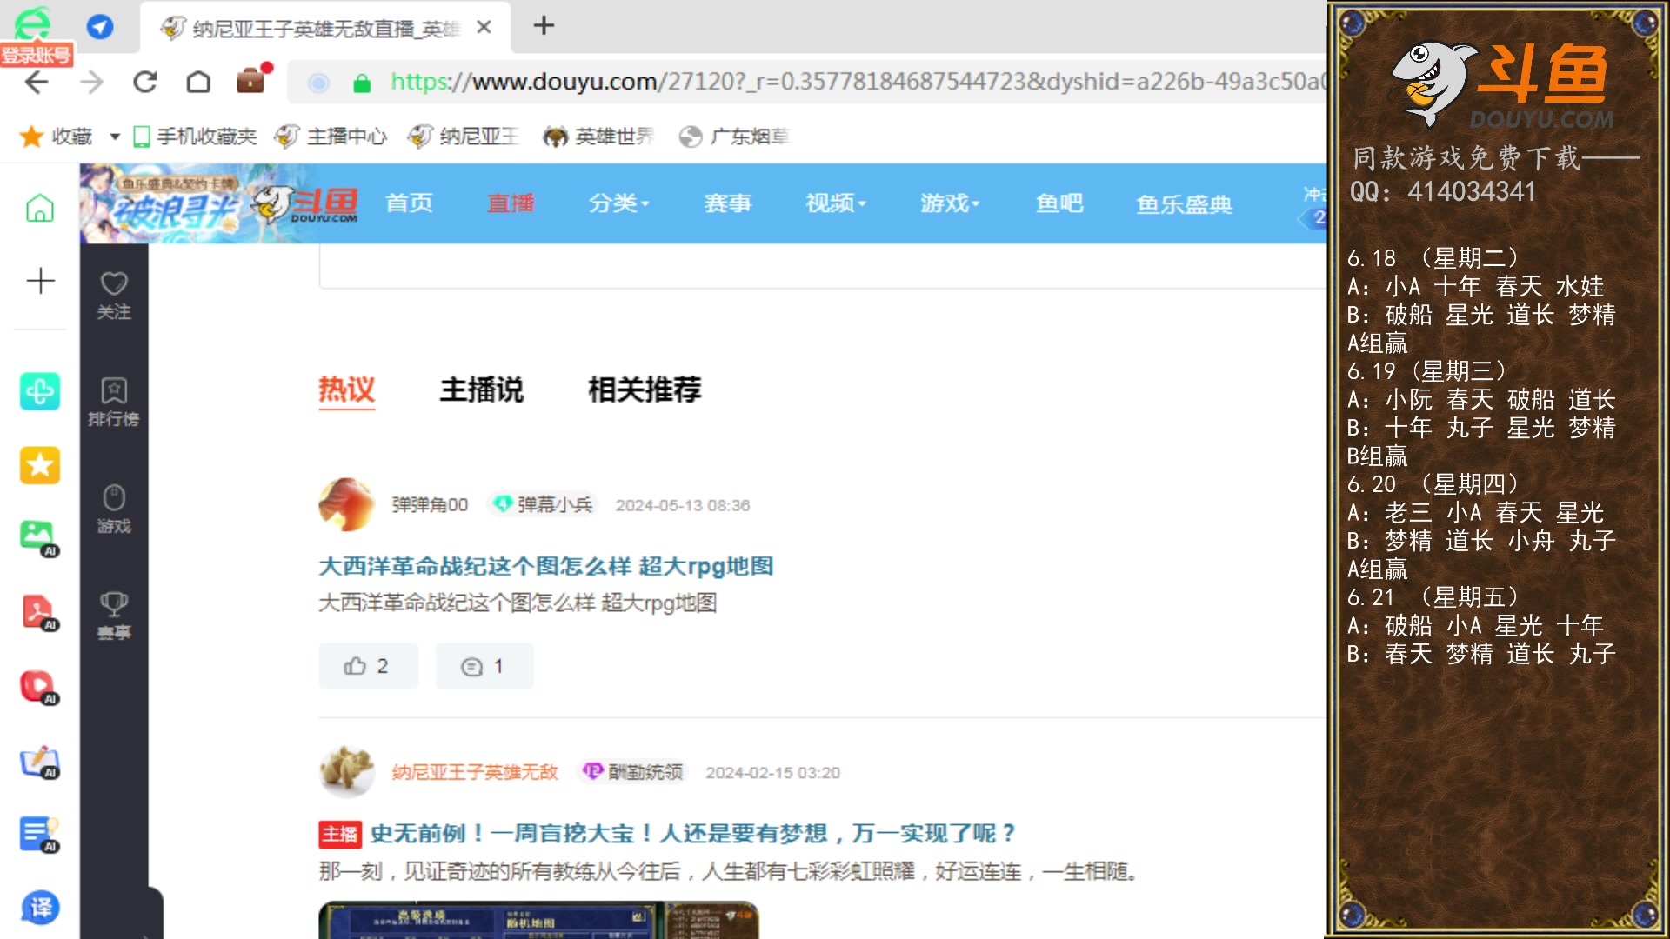This screenshot has width=1670, height=939.
Task: Open 直播 in the Douyu navigation
Action: click(x=511, y=203)
